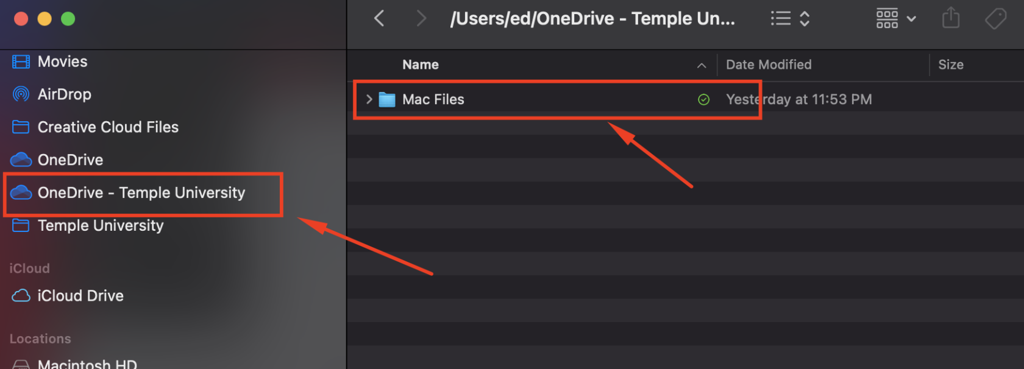The width and height of the screenshot is (1024, 369).
Task: Click the Creative Cloud Files folder icon
Action: pos(21,127)
